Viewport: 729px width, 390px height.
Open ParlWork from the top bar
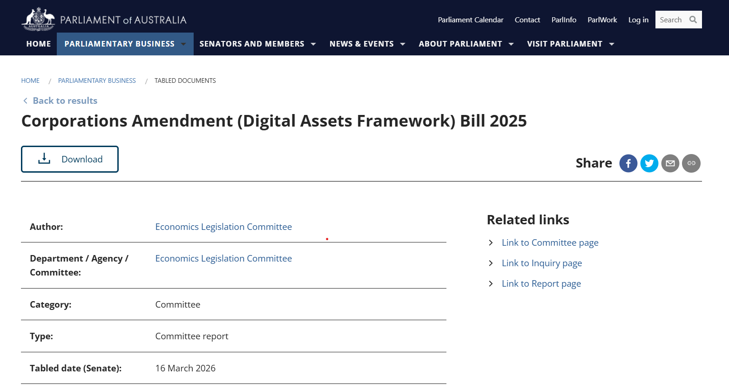tap(602, 20)
